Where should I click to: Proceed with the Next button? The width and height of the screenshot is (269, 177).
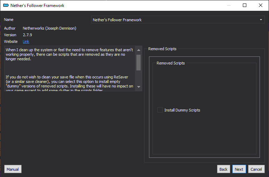coord(239,169)
